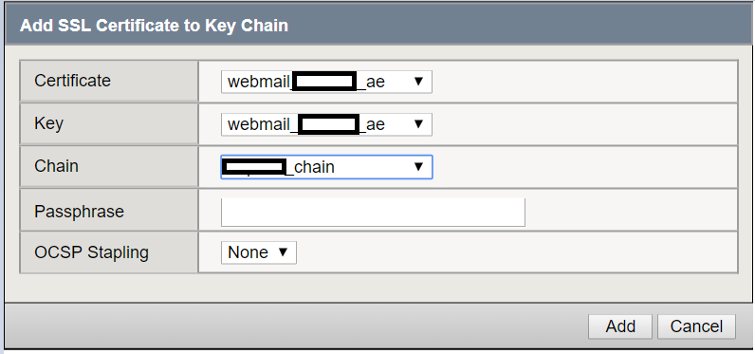The width and height of the screenshot is (755, 354).
Task: Click the "webmail" text in the Key field
Action: [258, 124]
